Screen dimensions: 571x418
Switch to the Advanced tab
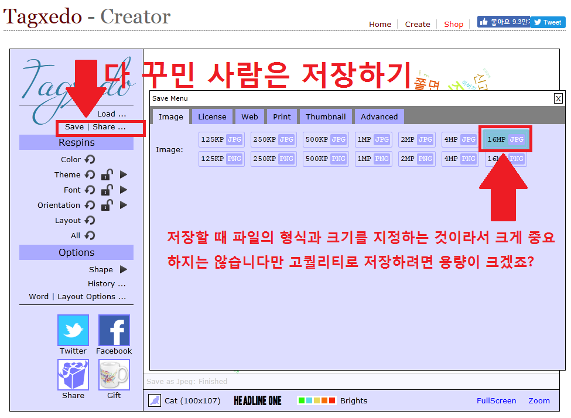379,117
